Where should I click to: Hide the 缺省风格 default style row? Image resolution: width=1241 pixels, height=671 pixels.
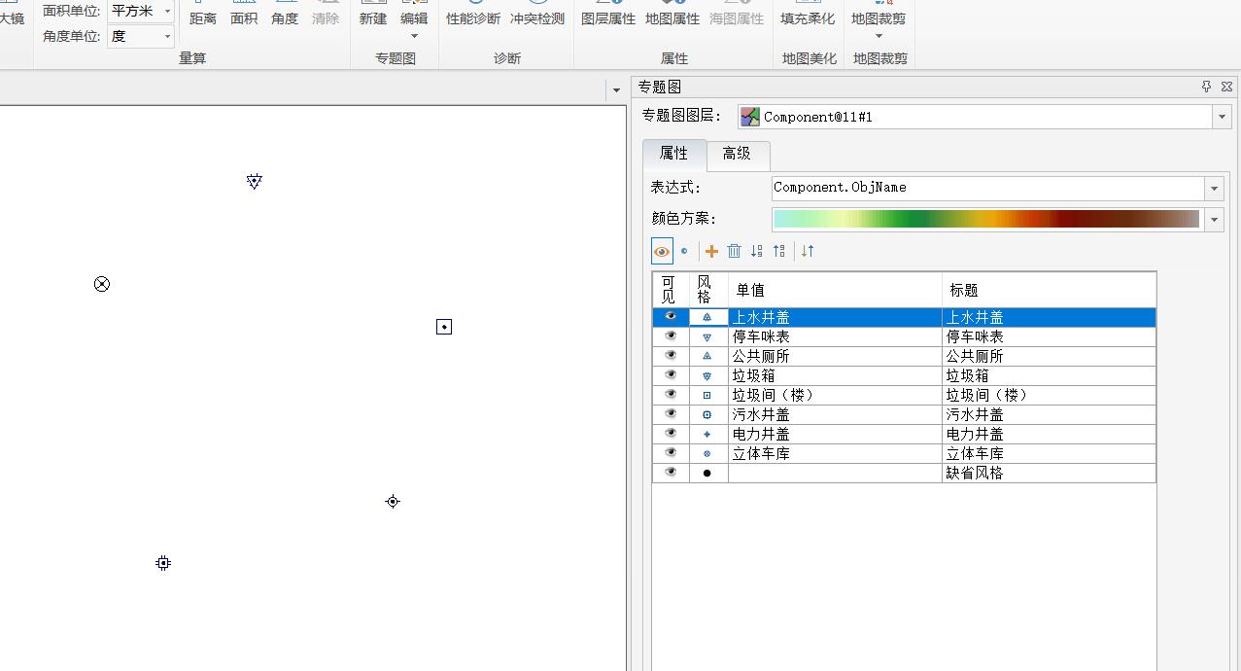tap(670, 473)
